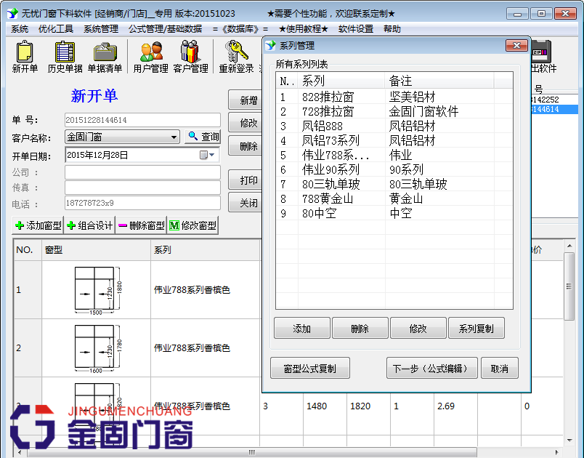
Task: 打开历史单据图标
Action: tap(64, 57)
